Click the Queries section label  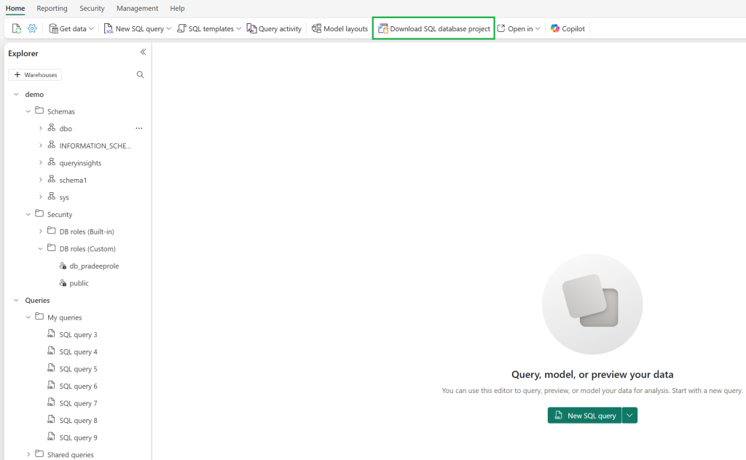37,301
